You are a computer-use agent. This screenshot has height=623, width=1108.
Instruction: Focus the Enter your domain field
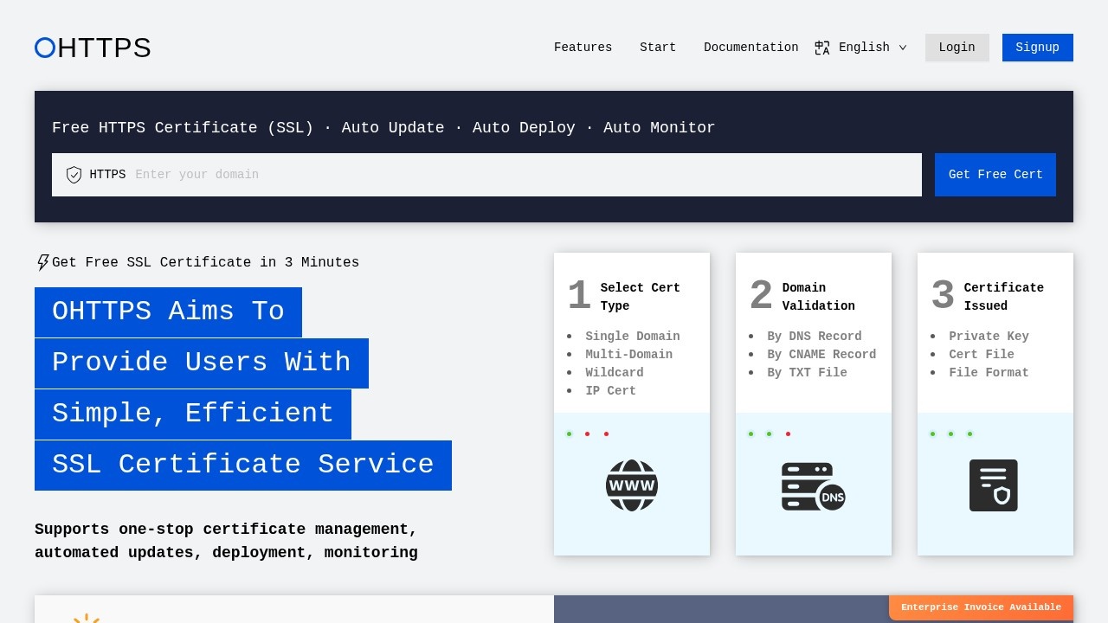click(x=519, y=175)
